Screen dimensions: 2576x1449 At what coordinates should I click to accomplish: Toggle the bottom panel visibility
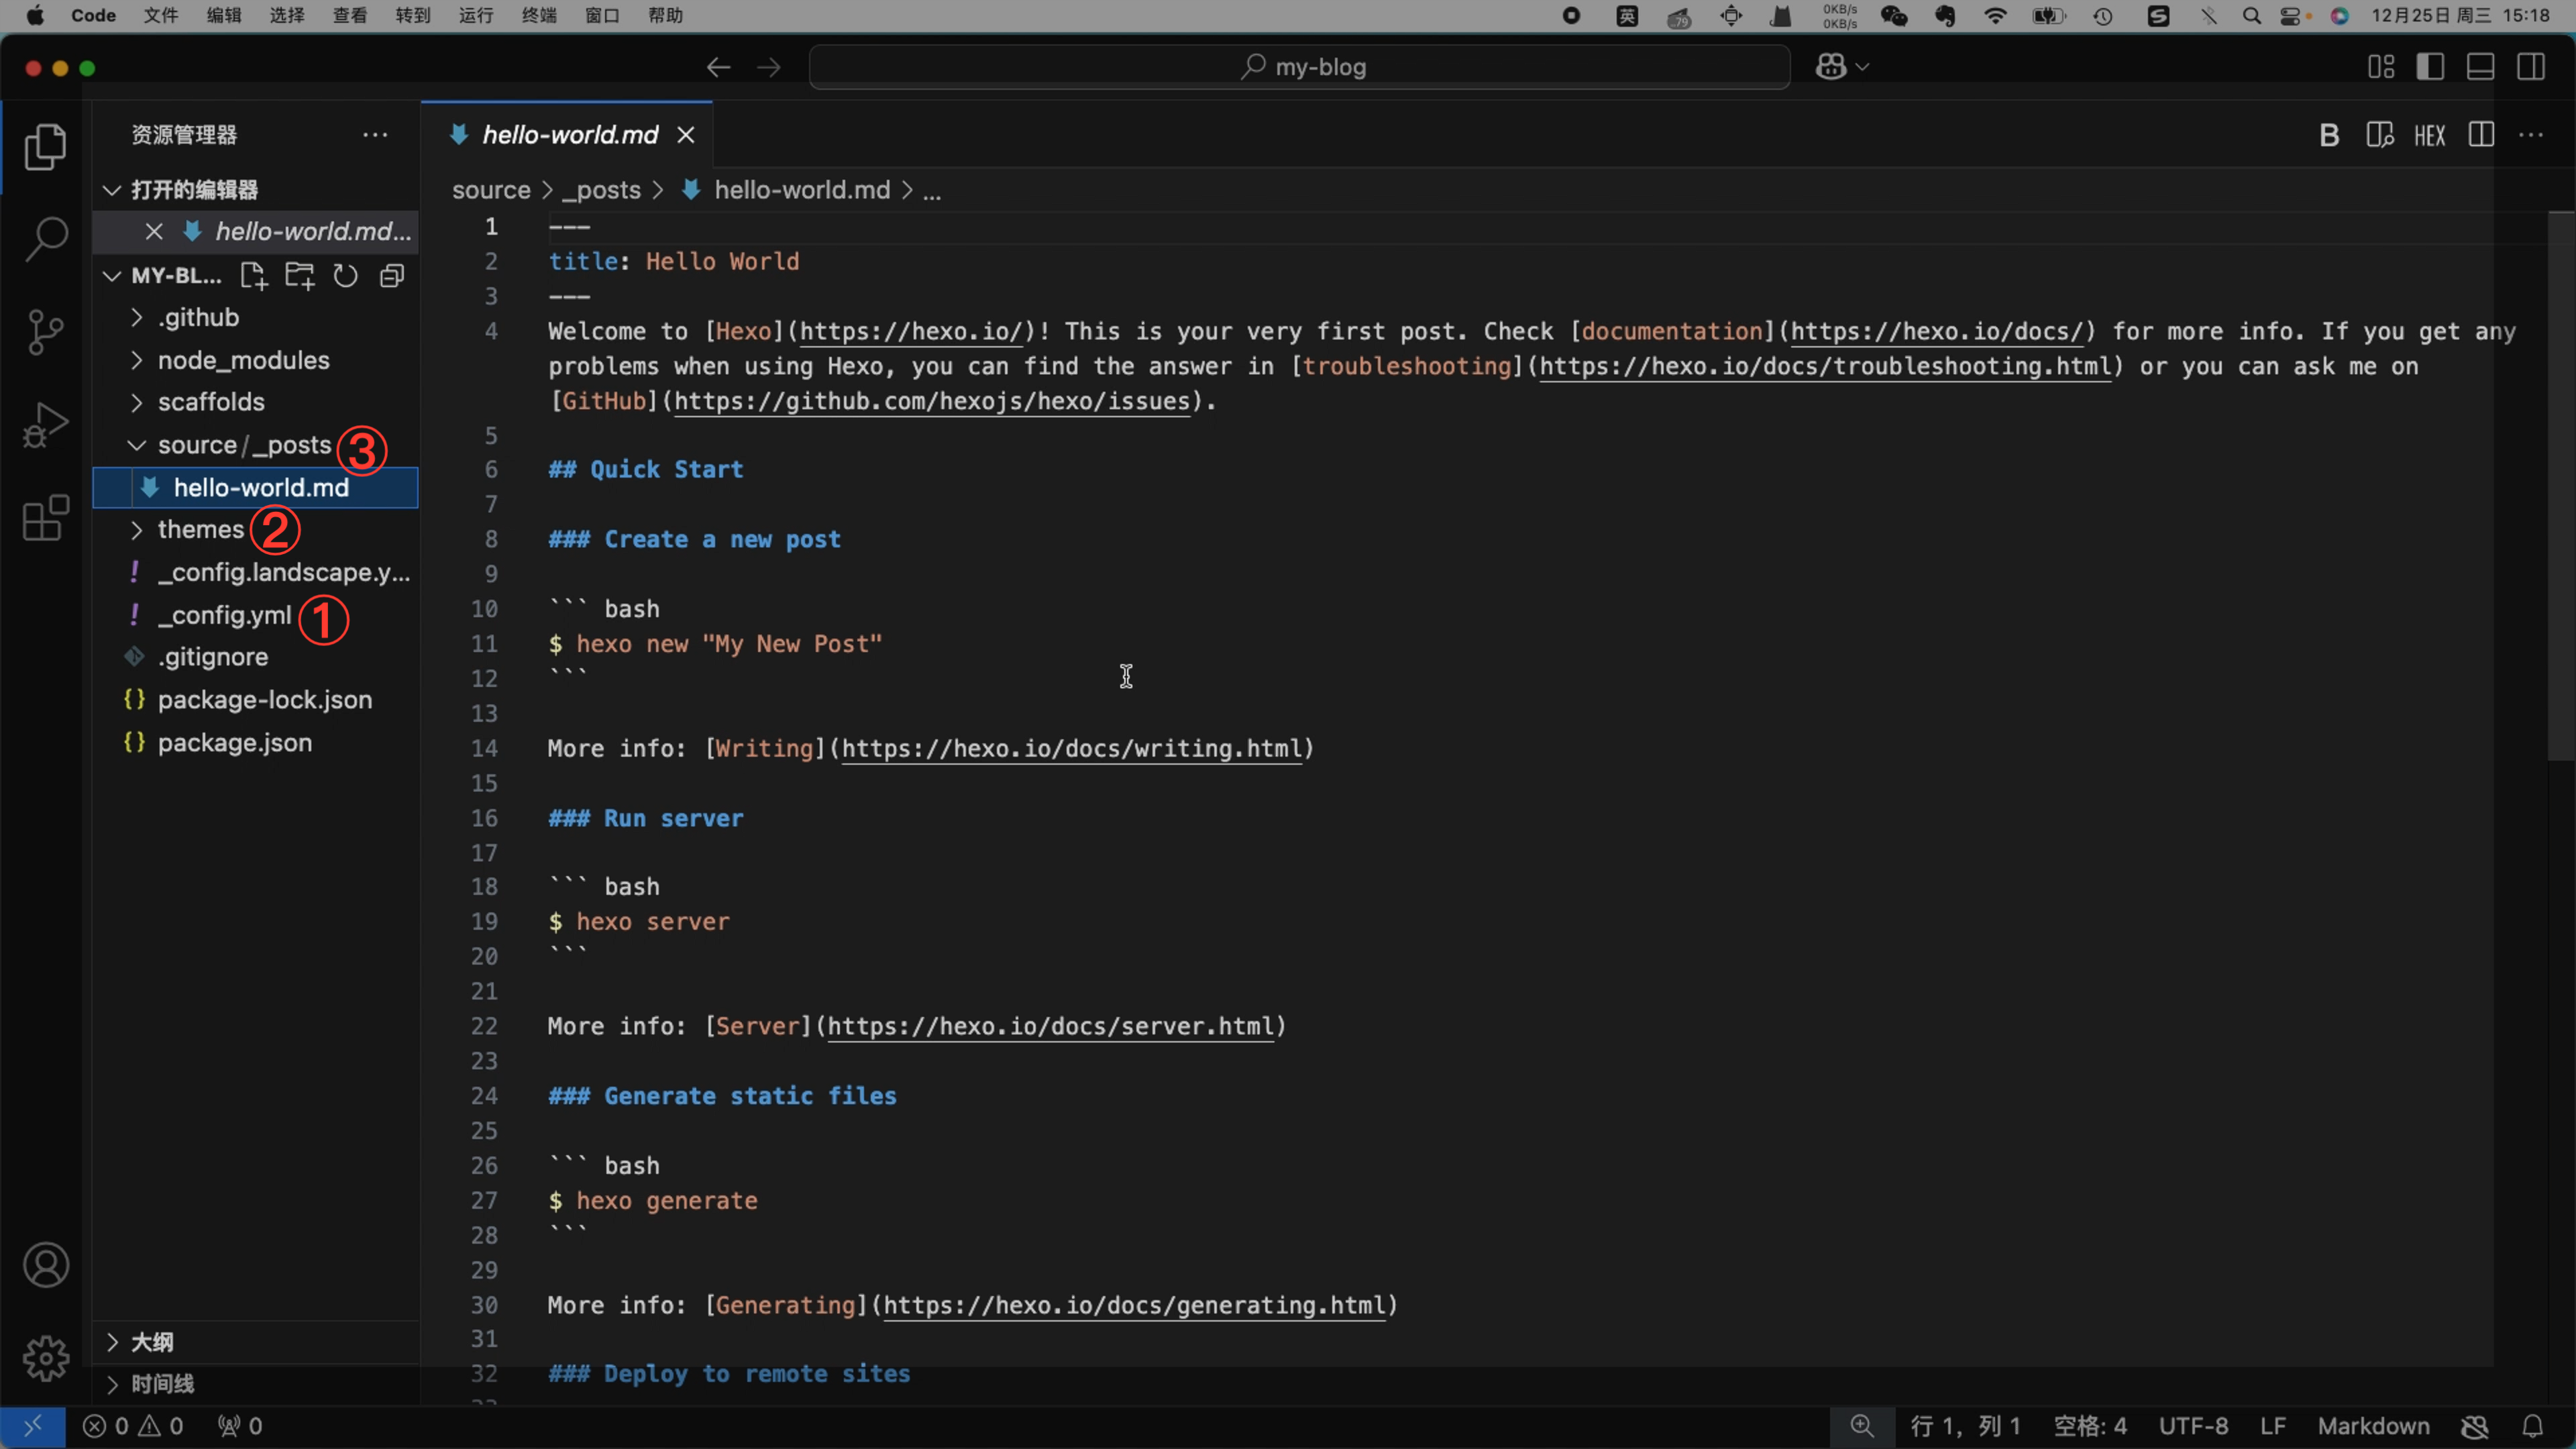(2481, 67)
